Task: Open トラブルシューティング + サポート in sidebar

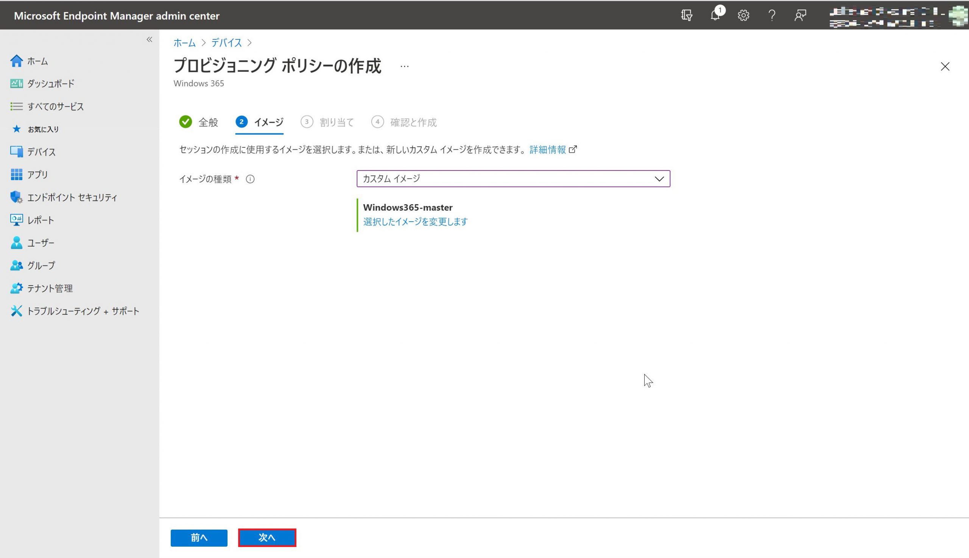Action: [83, 311]
